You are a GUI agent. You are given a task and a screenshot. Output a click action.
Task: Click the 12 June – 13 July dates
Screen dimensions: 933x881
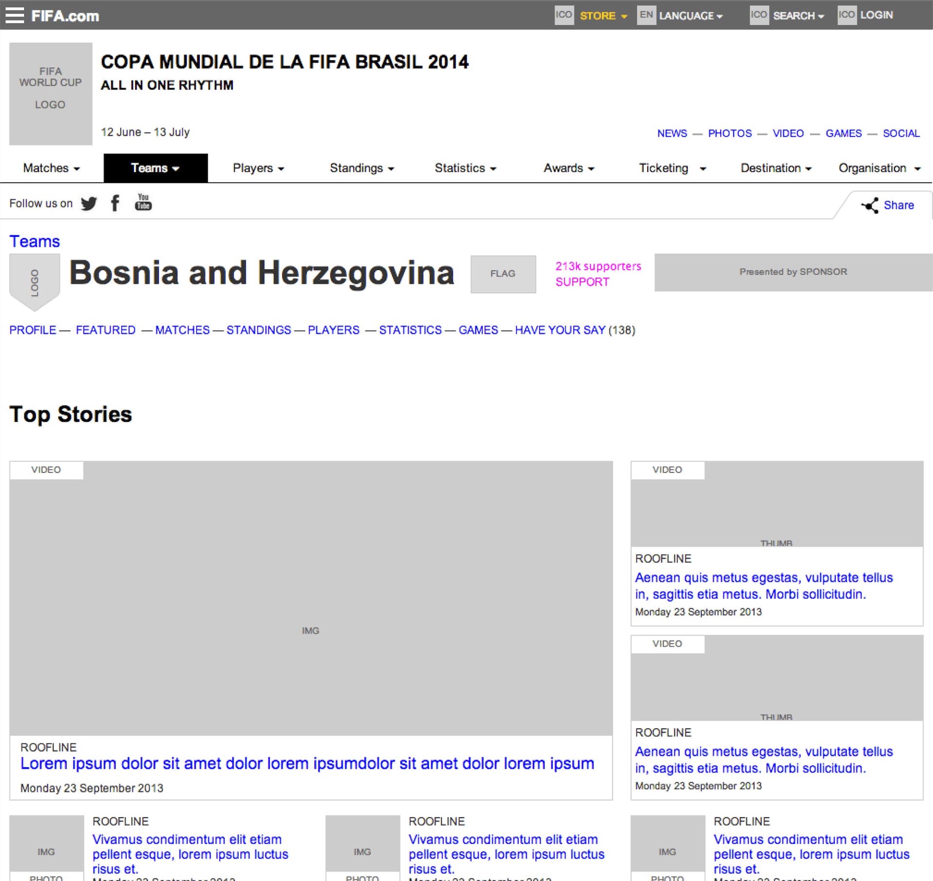[x=145, y=132]
